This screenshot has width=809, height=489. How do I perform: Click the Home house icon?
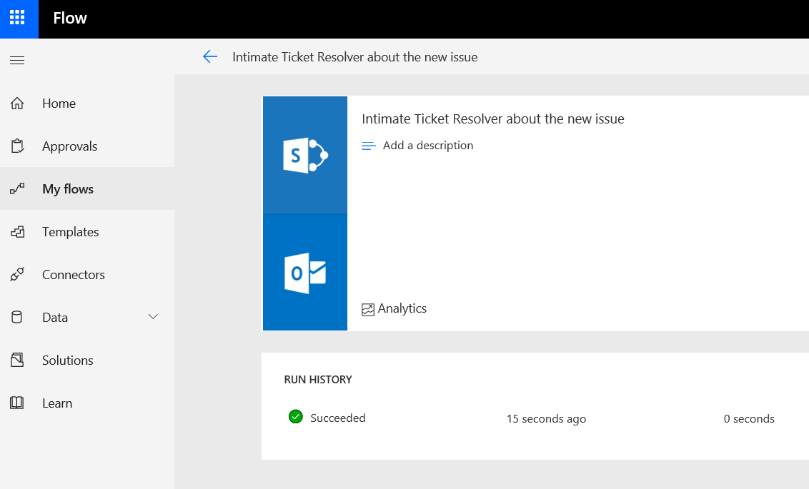(17, 104)
